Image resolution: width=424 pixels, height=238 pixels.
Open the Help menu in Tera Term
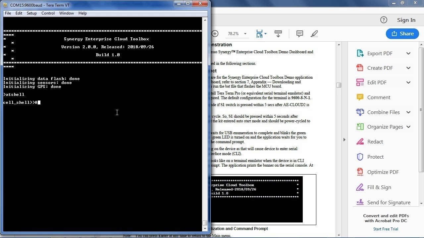[83, 13]
